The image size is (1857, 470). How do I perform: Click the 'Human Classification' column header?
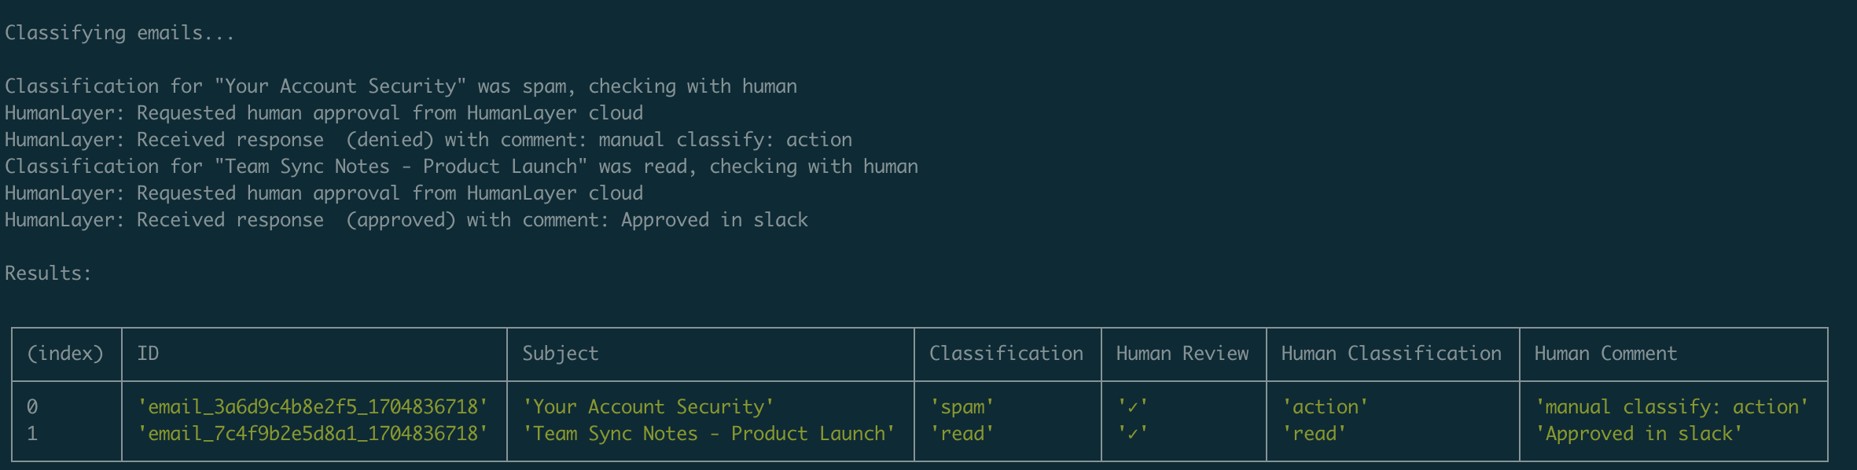(x=1392, y=354)
